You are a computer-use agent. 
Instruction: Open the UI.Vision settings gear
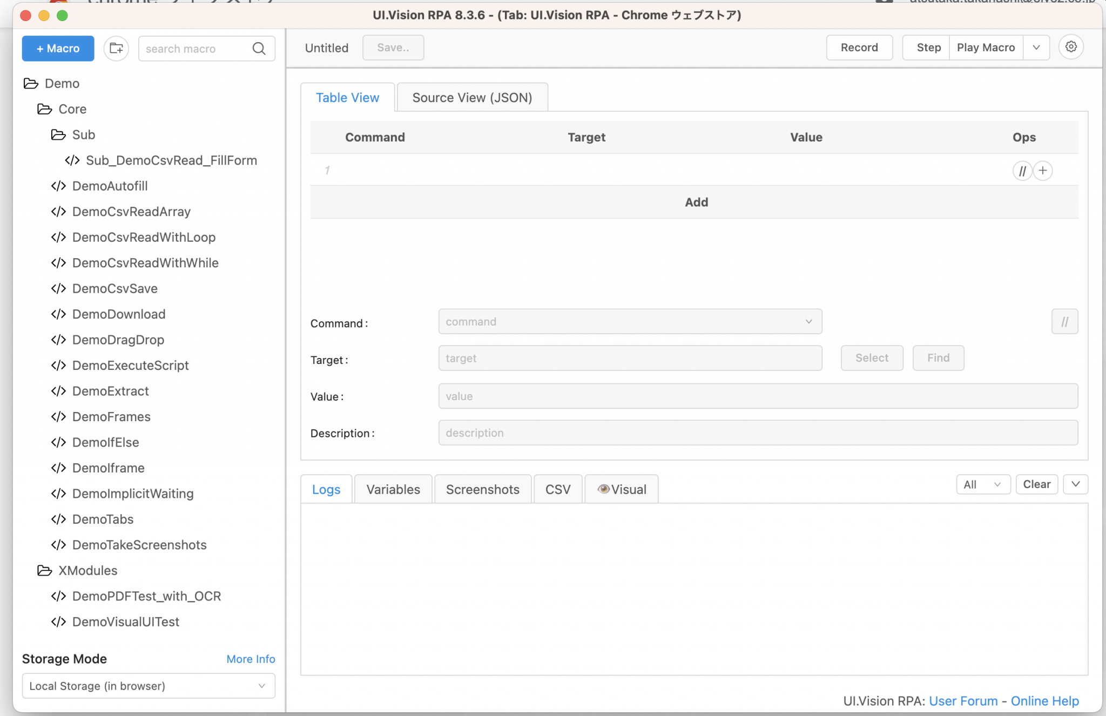point(1071,47)
